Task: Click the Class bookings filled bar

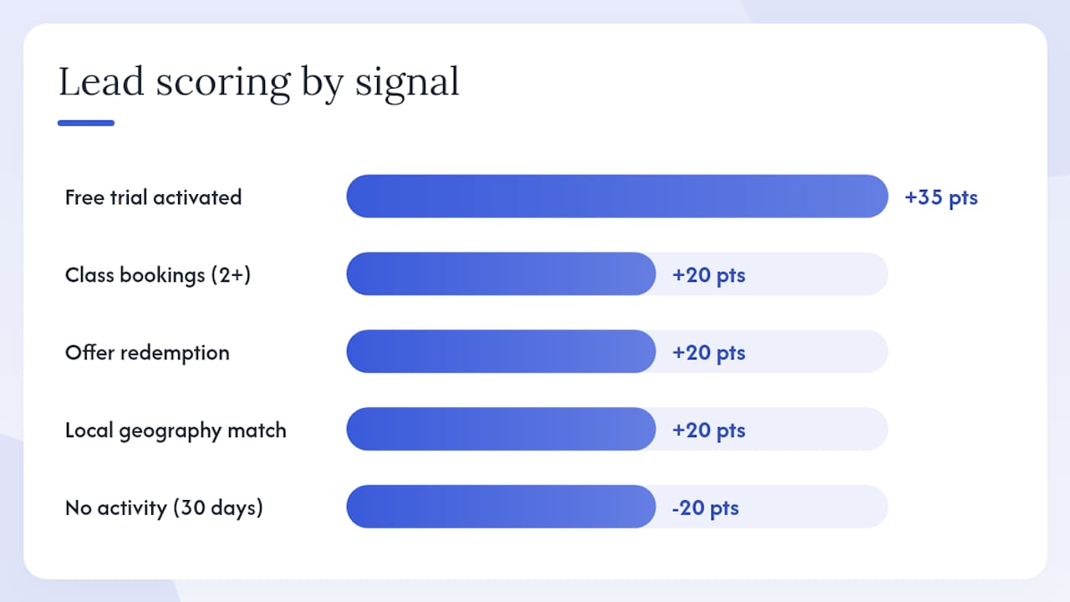Action: tap(501, 273)
